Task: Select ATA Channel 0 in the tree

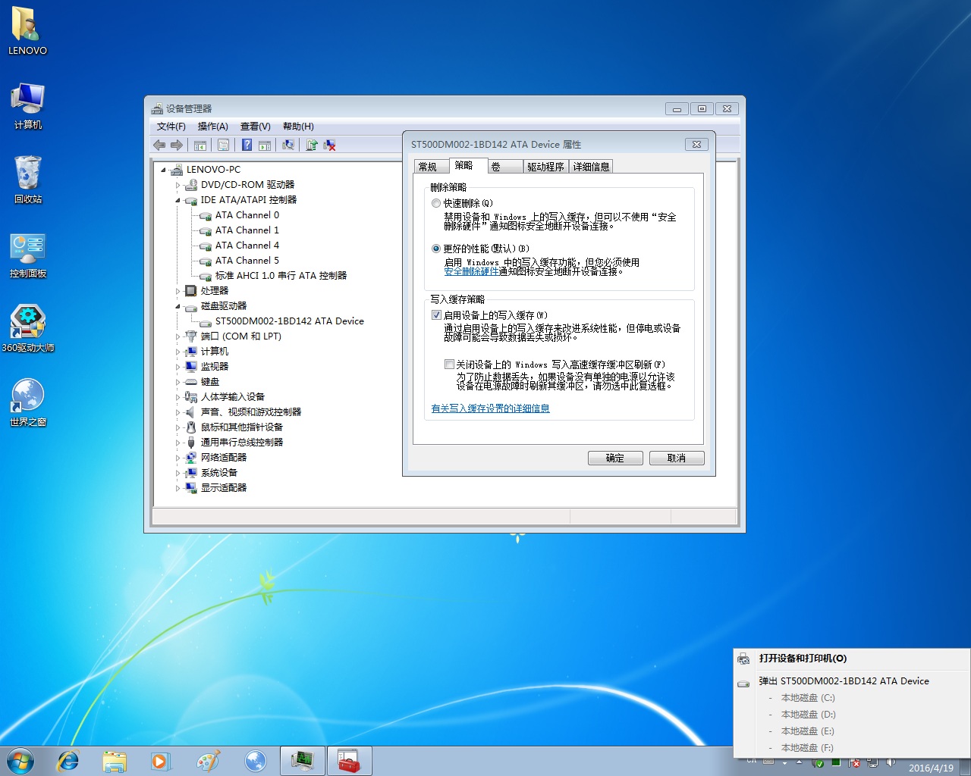Action: pos(247,215)
